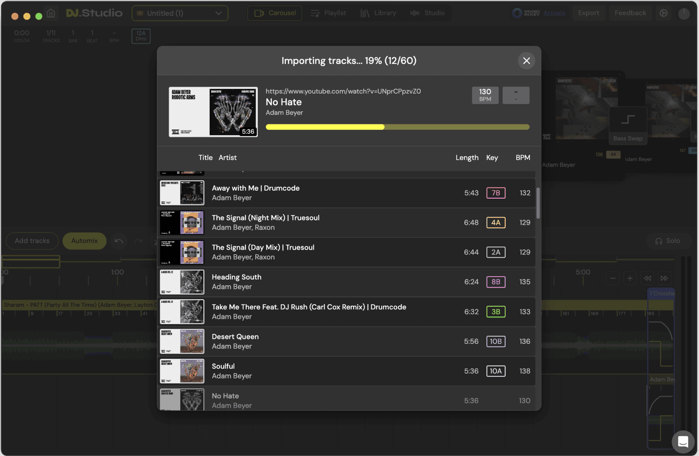
Task: Click the Undo arrow icon near Automix
Action: [x=118, y=241]
